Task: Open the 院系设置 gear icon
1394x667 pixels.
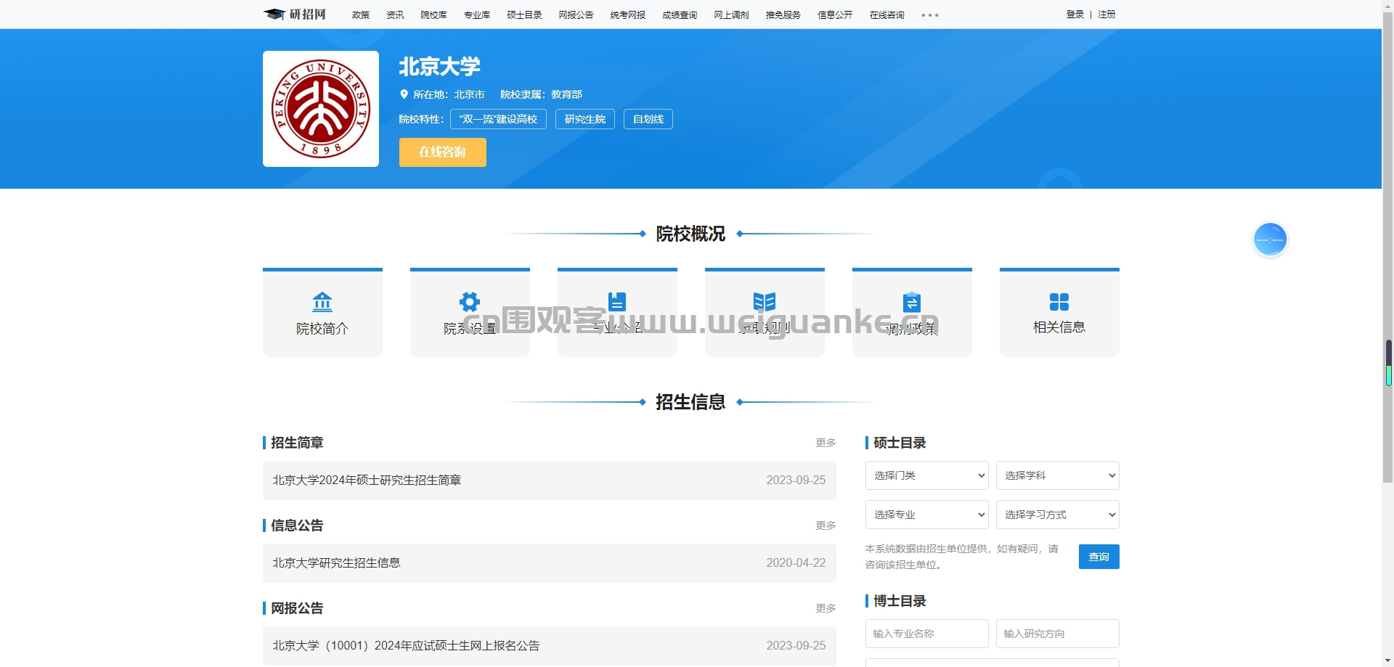Action: 470,301
